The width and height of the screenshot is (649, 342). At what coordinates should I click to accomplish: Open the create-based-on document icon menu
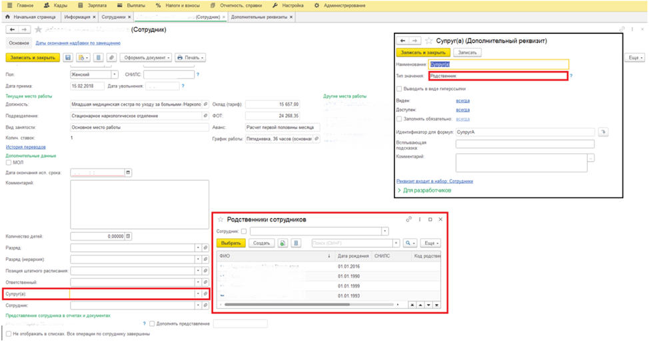click(82, 57)
